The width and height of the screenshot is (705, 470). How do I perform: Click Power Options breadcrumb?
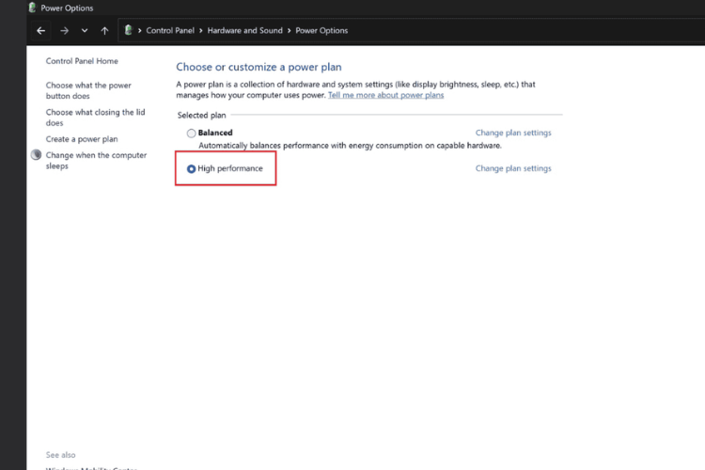tap(321, 31)
